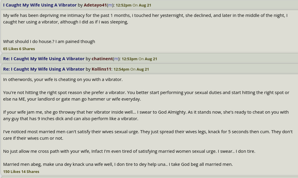View Kollins11's profile page

101,69
